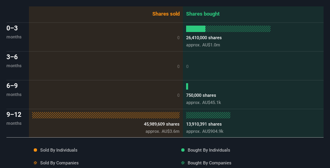Select the Sold By Companies legend label

click(x=59, y=163)
